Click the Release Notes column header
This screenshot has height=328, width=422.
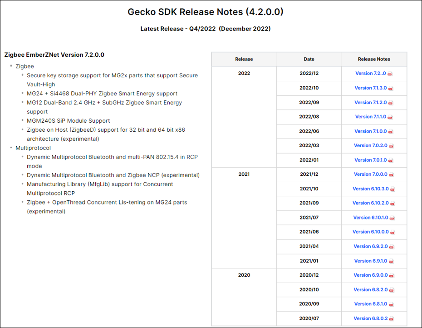click(374, 60)
